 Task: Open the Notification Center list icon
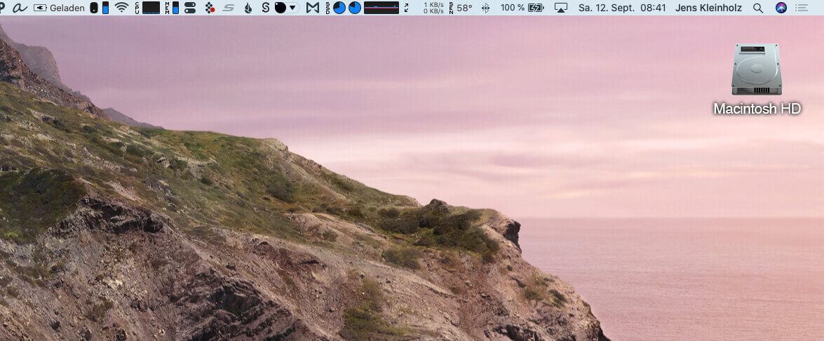coord(802,8)
